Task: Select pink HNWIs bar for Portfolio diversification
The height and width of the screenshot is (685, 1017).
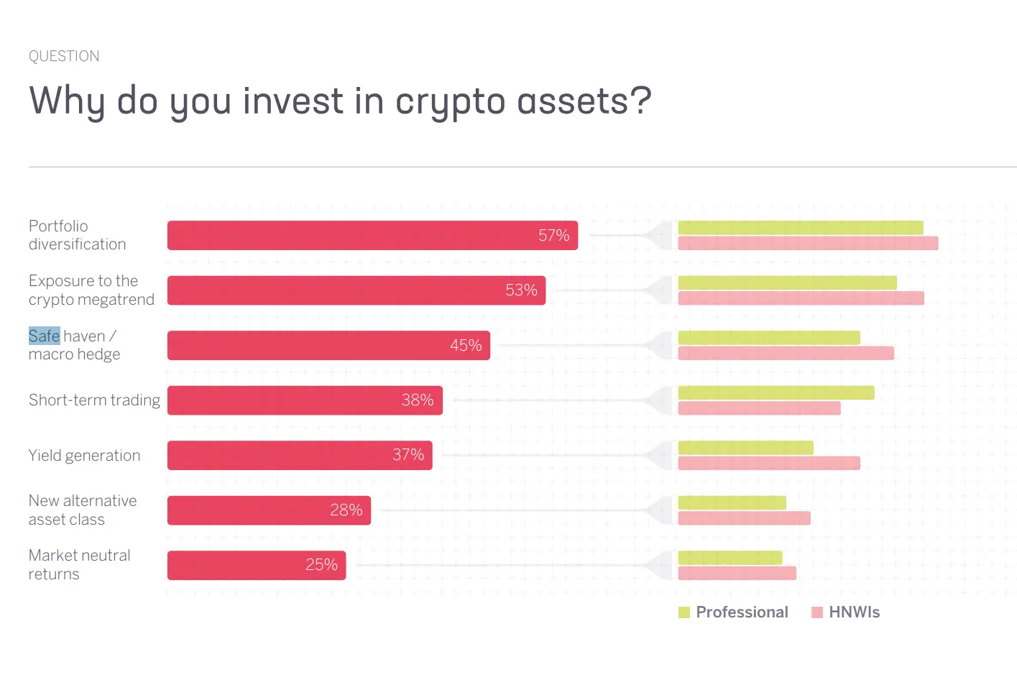Action: pyautogui.click(x=808, y=244)
